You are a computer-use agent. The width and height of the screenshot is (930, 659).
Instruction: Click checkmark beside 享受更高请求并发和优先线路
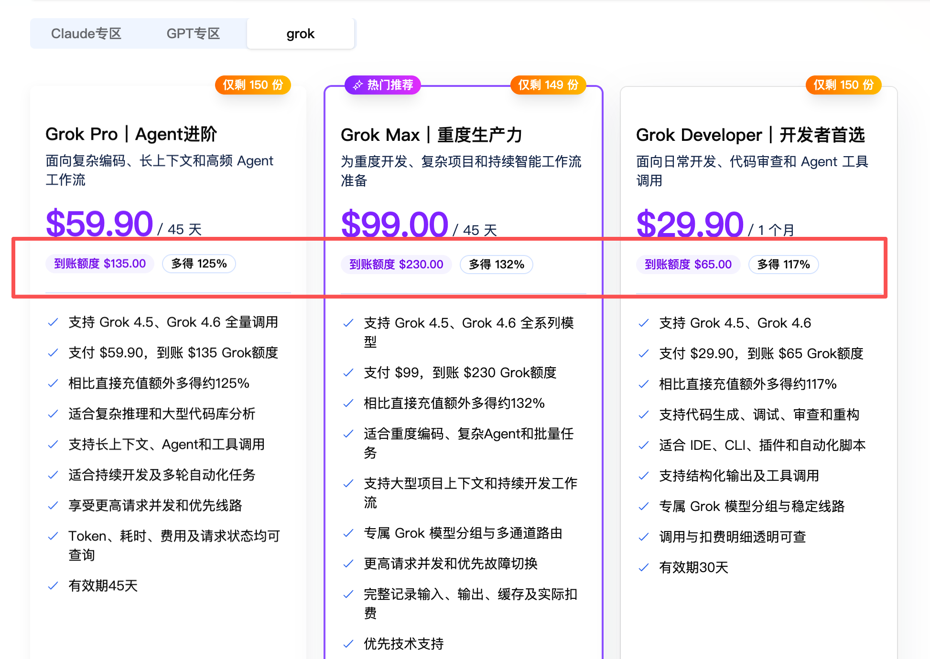[53, 506]
